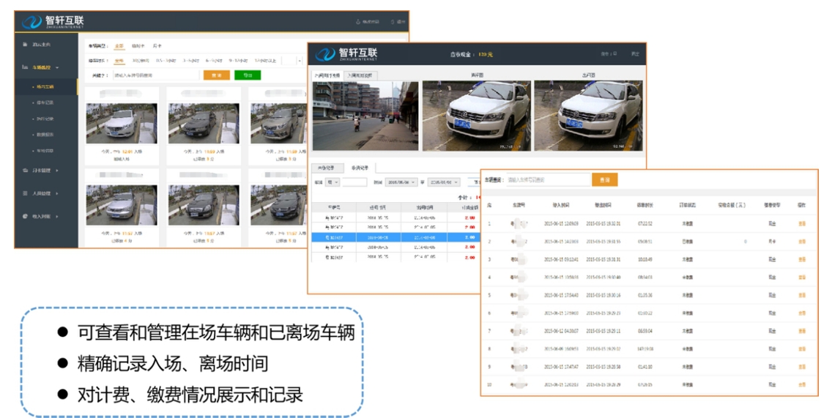This screenshot has height=418, width=832.
Task: Open the third subitem under vehicle monitoring
Action: tap(43, 119)
